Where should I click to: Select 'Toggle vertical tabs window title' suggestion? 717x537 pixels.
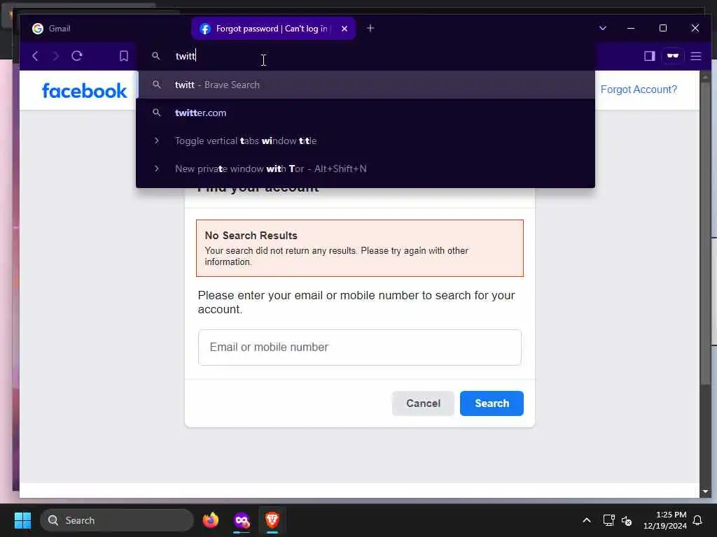tap(366, 141)
